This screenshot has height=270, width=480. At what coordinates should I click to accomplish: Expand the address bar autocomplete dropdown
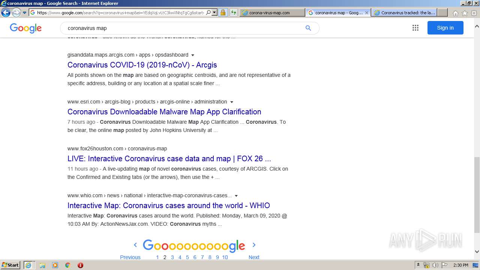[x=214, y=12]
